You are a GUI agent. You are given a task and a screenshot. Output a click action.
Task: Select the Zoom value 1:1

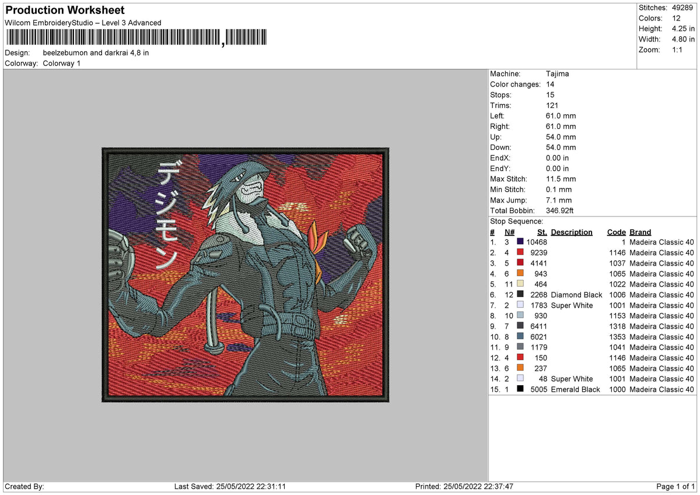coord(676,50)
